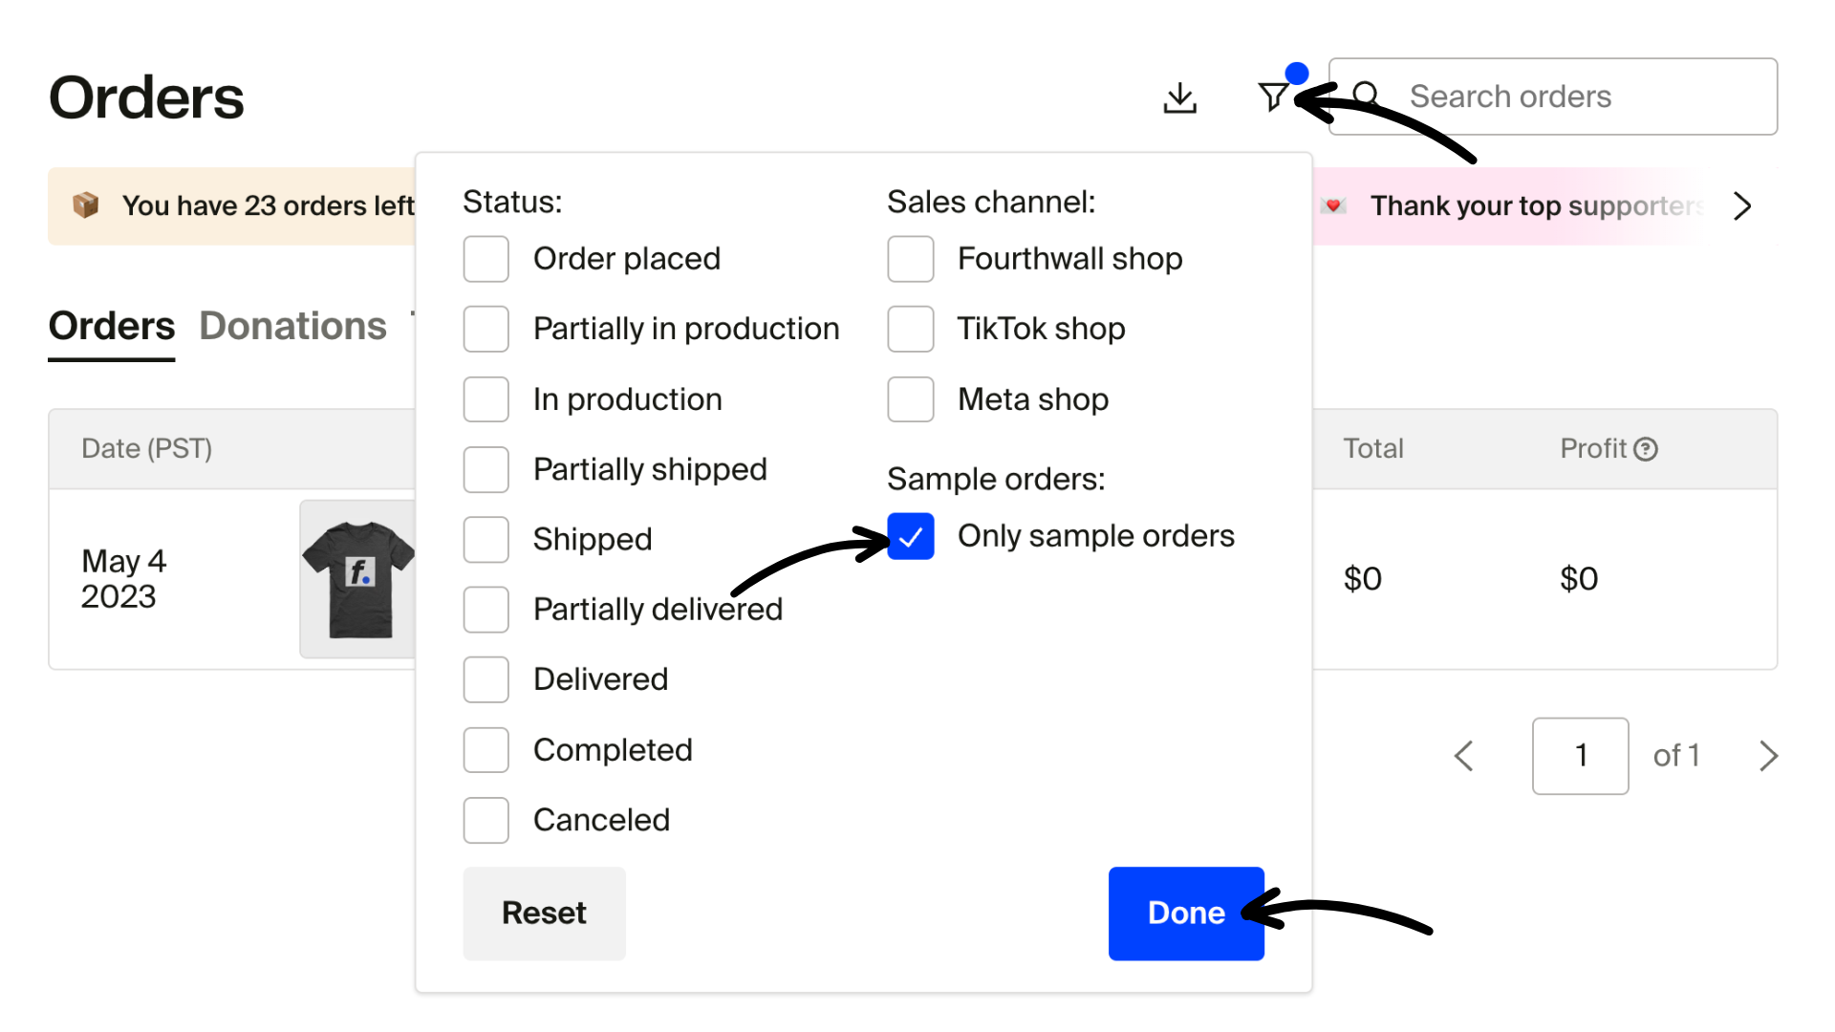Toggle the Partially delivered checkbox
This screenshot has width=1835, height=1032.
486,610
